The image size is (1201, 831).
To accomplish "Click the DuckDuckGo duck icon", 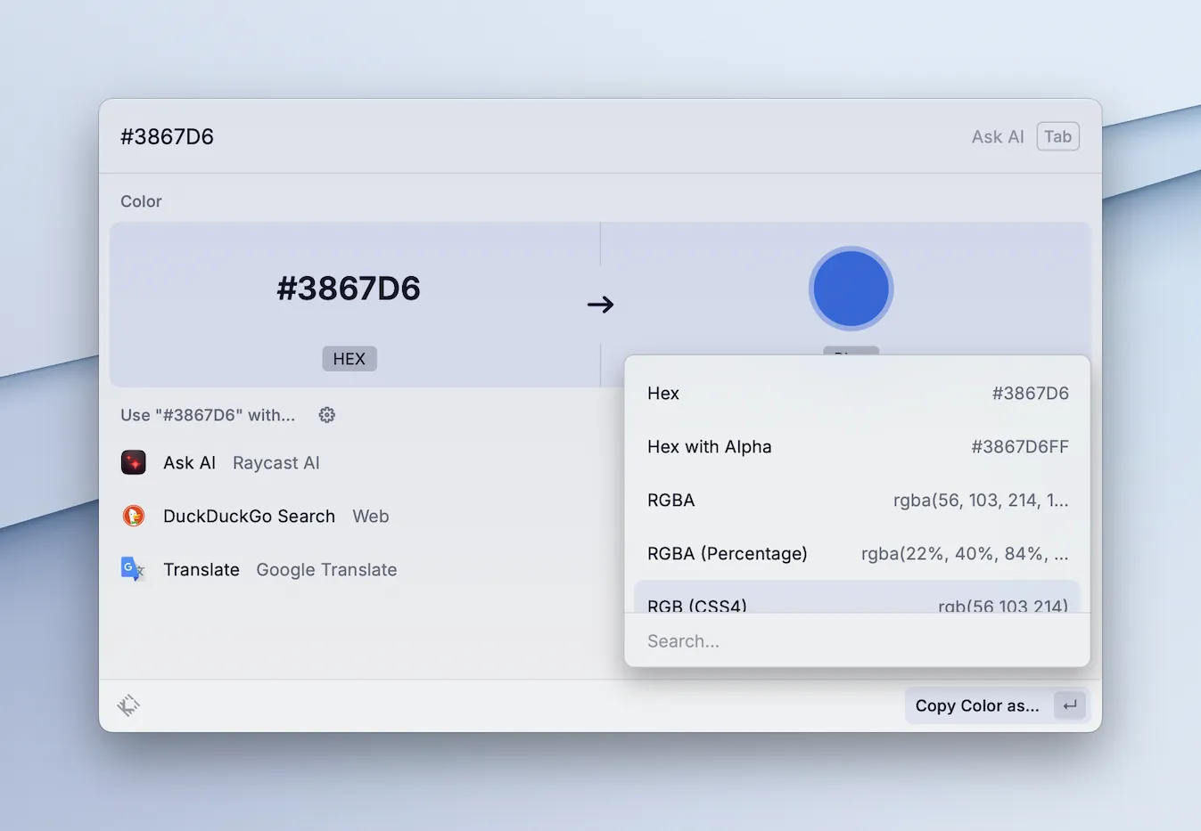I will 134,517.
